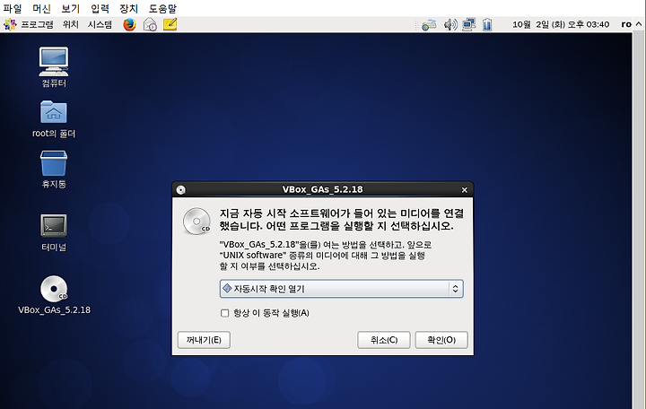Open the 입력 menu
The width and height of the screenshot is (646, 409).
(100, 8)
